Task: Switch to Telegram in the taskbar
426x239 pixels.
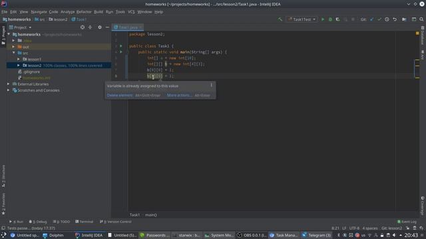Action: tap(317, 235)
